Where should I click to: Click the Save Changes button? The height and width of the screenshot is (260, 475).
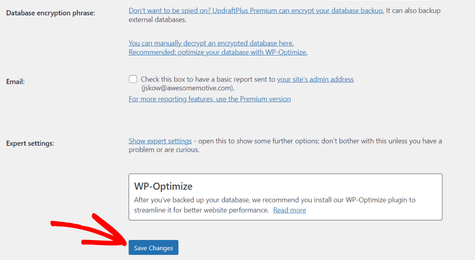click(x=153, y=247)
